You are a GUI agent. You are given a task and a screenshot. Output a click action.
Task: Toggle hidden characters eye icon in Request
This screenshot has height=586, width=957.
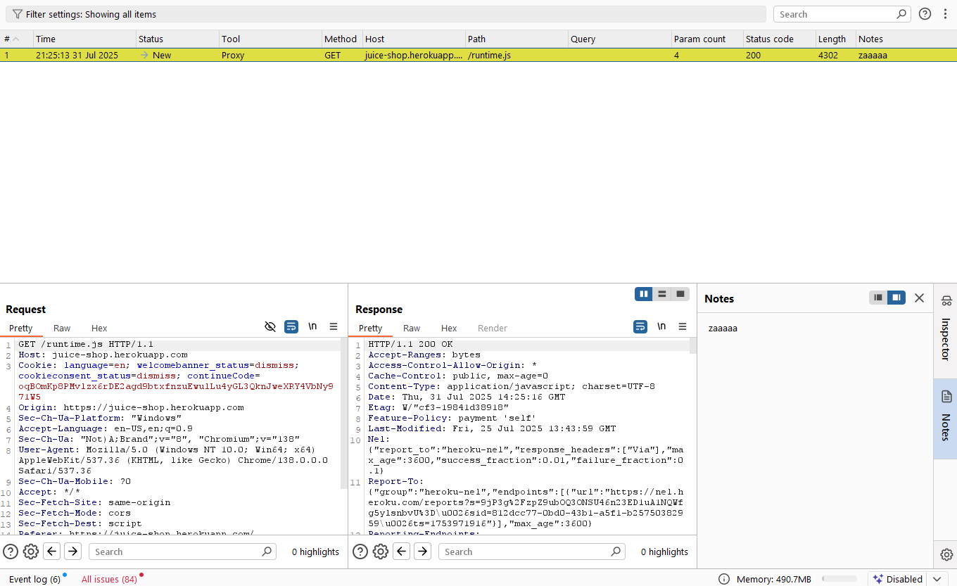point(270,326)
